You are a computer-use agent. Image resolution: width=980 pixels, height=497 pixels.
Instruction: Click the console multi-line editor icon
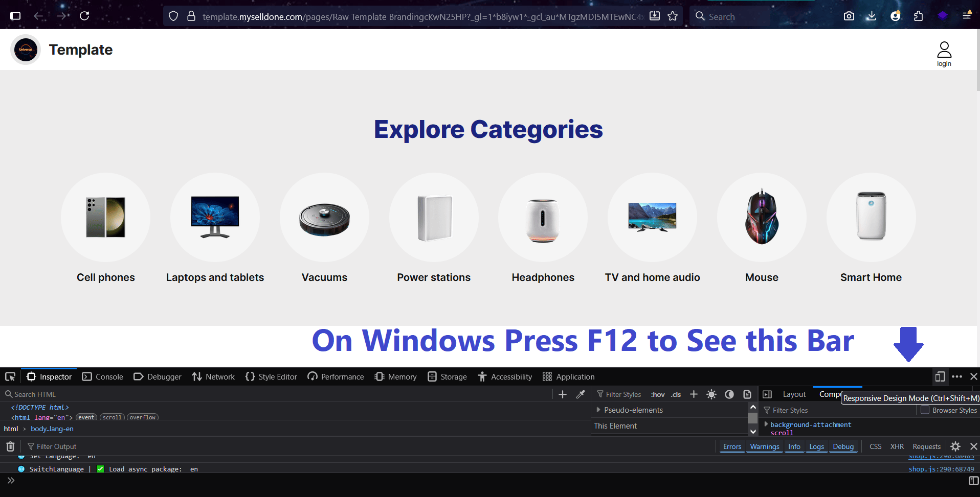[974, 481]
